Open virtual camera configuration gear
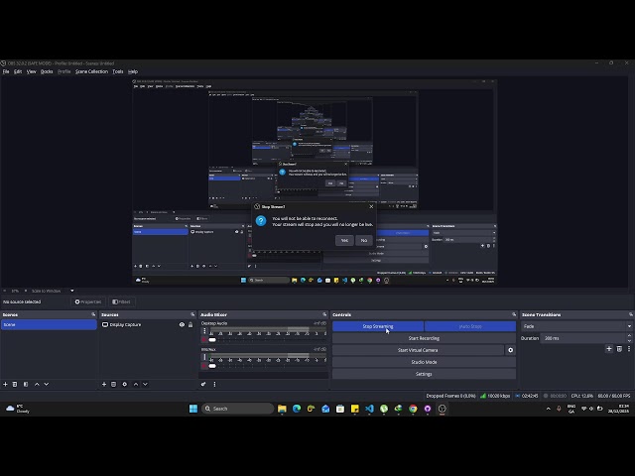The height and width of the screenshot is (476, 635). pos(510,350)
